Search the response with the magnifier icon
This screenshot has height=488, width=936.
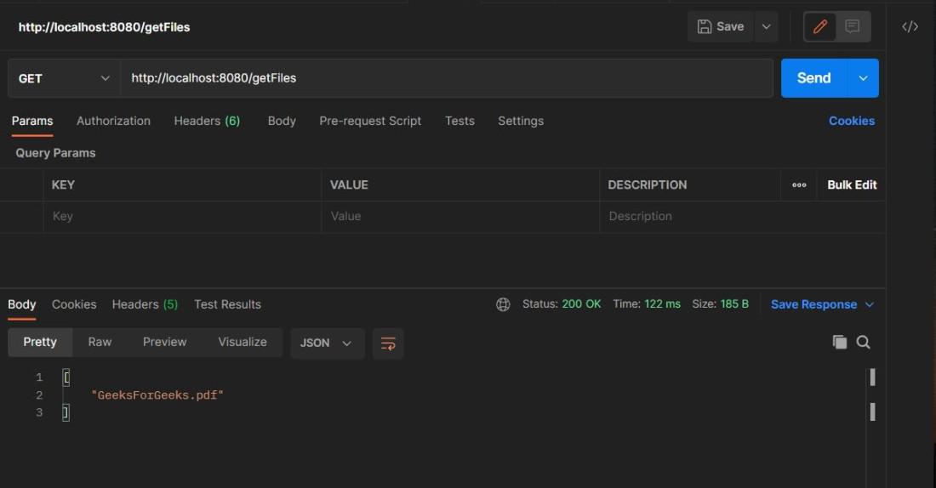coord(863,342)
